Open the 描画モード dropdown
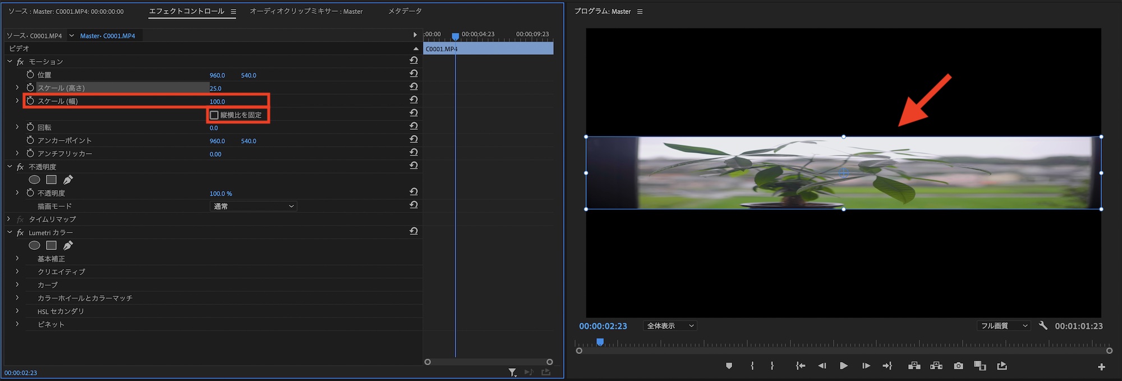The image size is (1122, 381). pyautogui.click(x=254, y=206)
